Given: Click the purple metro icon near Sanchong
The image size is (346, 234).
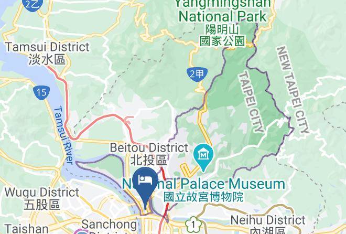Looking at the screenshot, I should (x=81, y=232).
